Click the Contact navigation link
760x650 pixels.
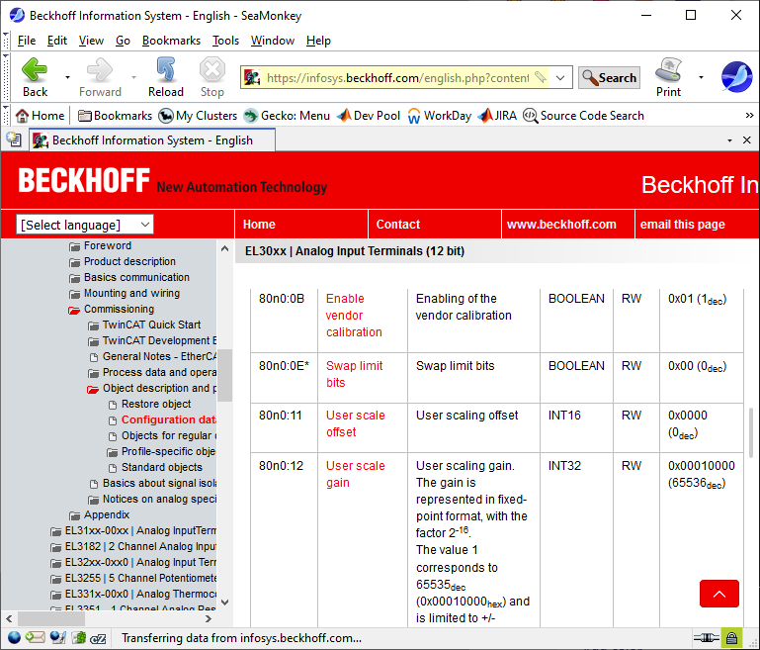pos(397,225)
